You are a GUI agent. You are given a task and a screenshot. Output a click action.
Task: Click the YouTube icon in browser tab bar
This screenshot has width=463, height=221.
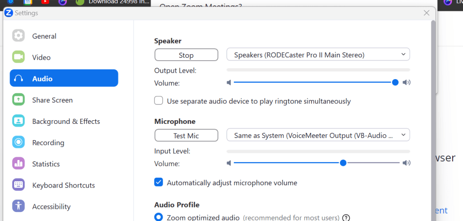pos(45,2)
